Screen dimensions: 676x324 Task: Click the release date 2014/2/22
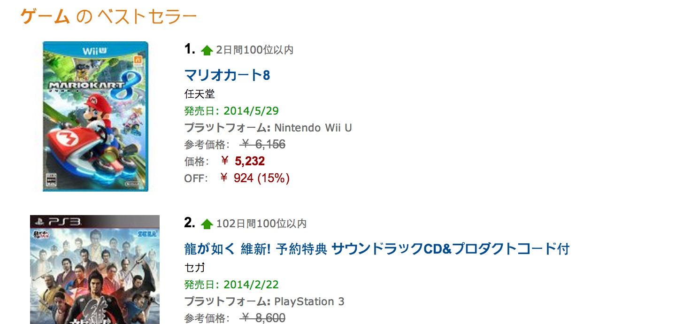[251, 285]
